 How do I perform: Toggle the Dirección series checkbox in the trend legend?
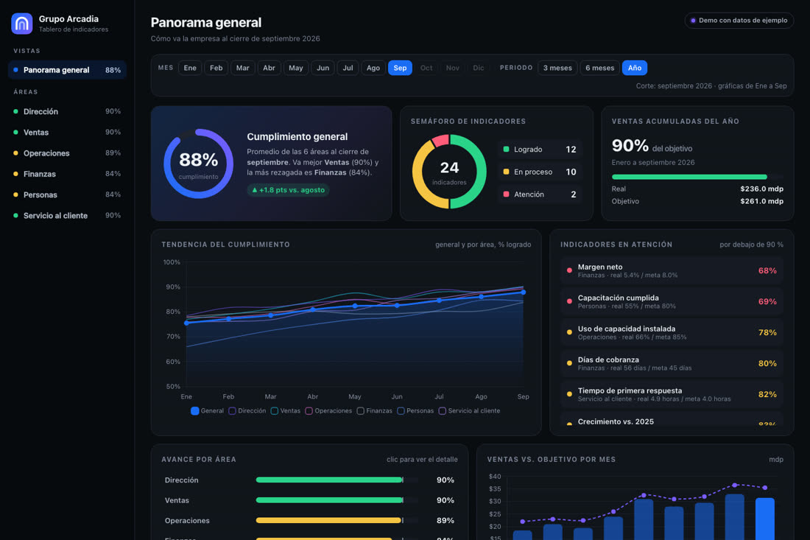click(232, 411)
